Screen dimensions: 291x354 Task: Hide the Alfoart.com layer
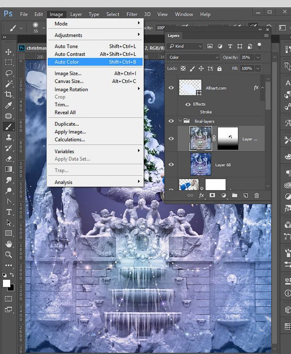(171, 88)
